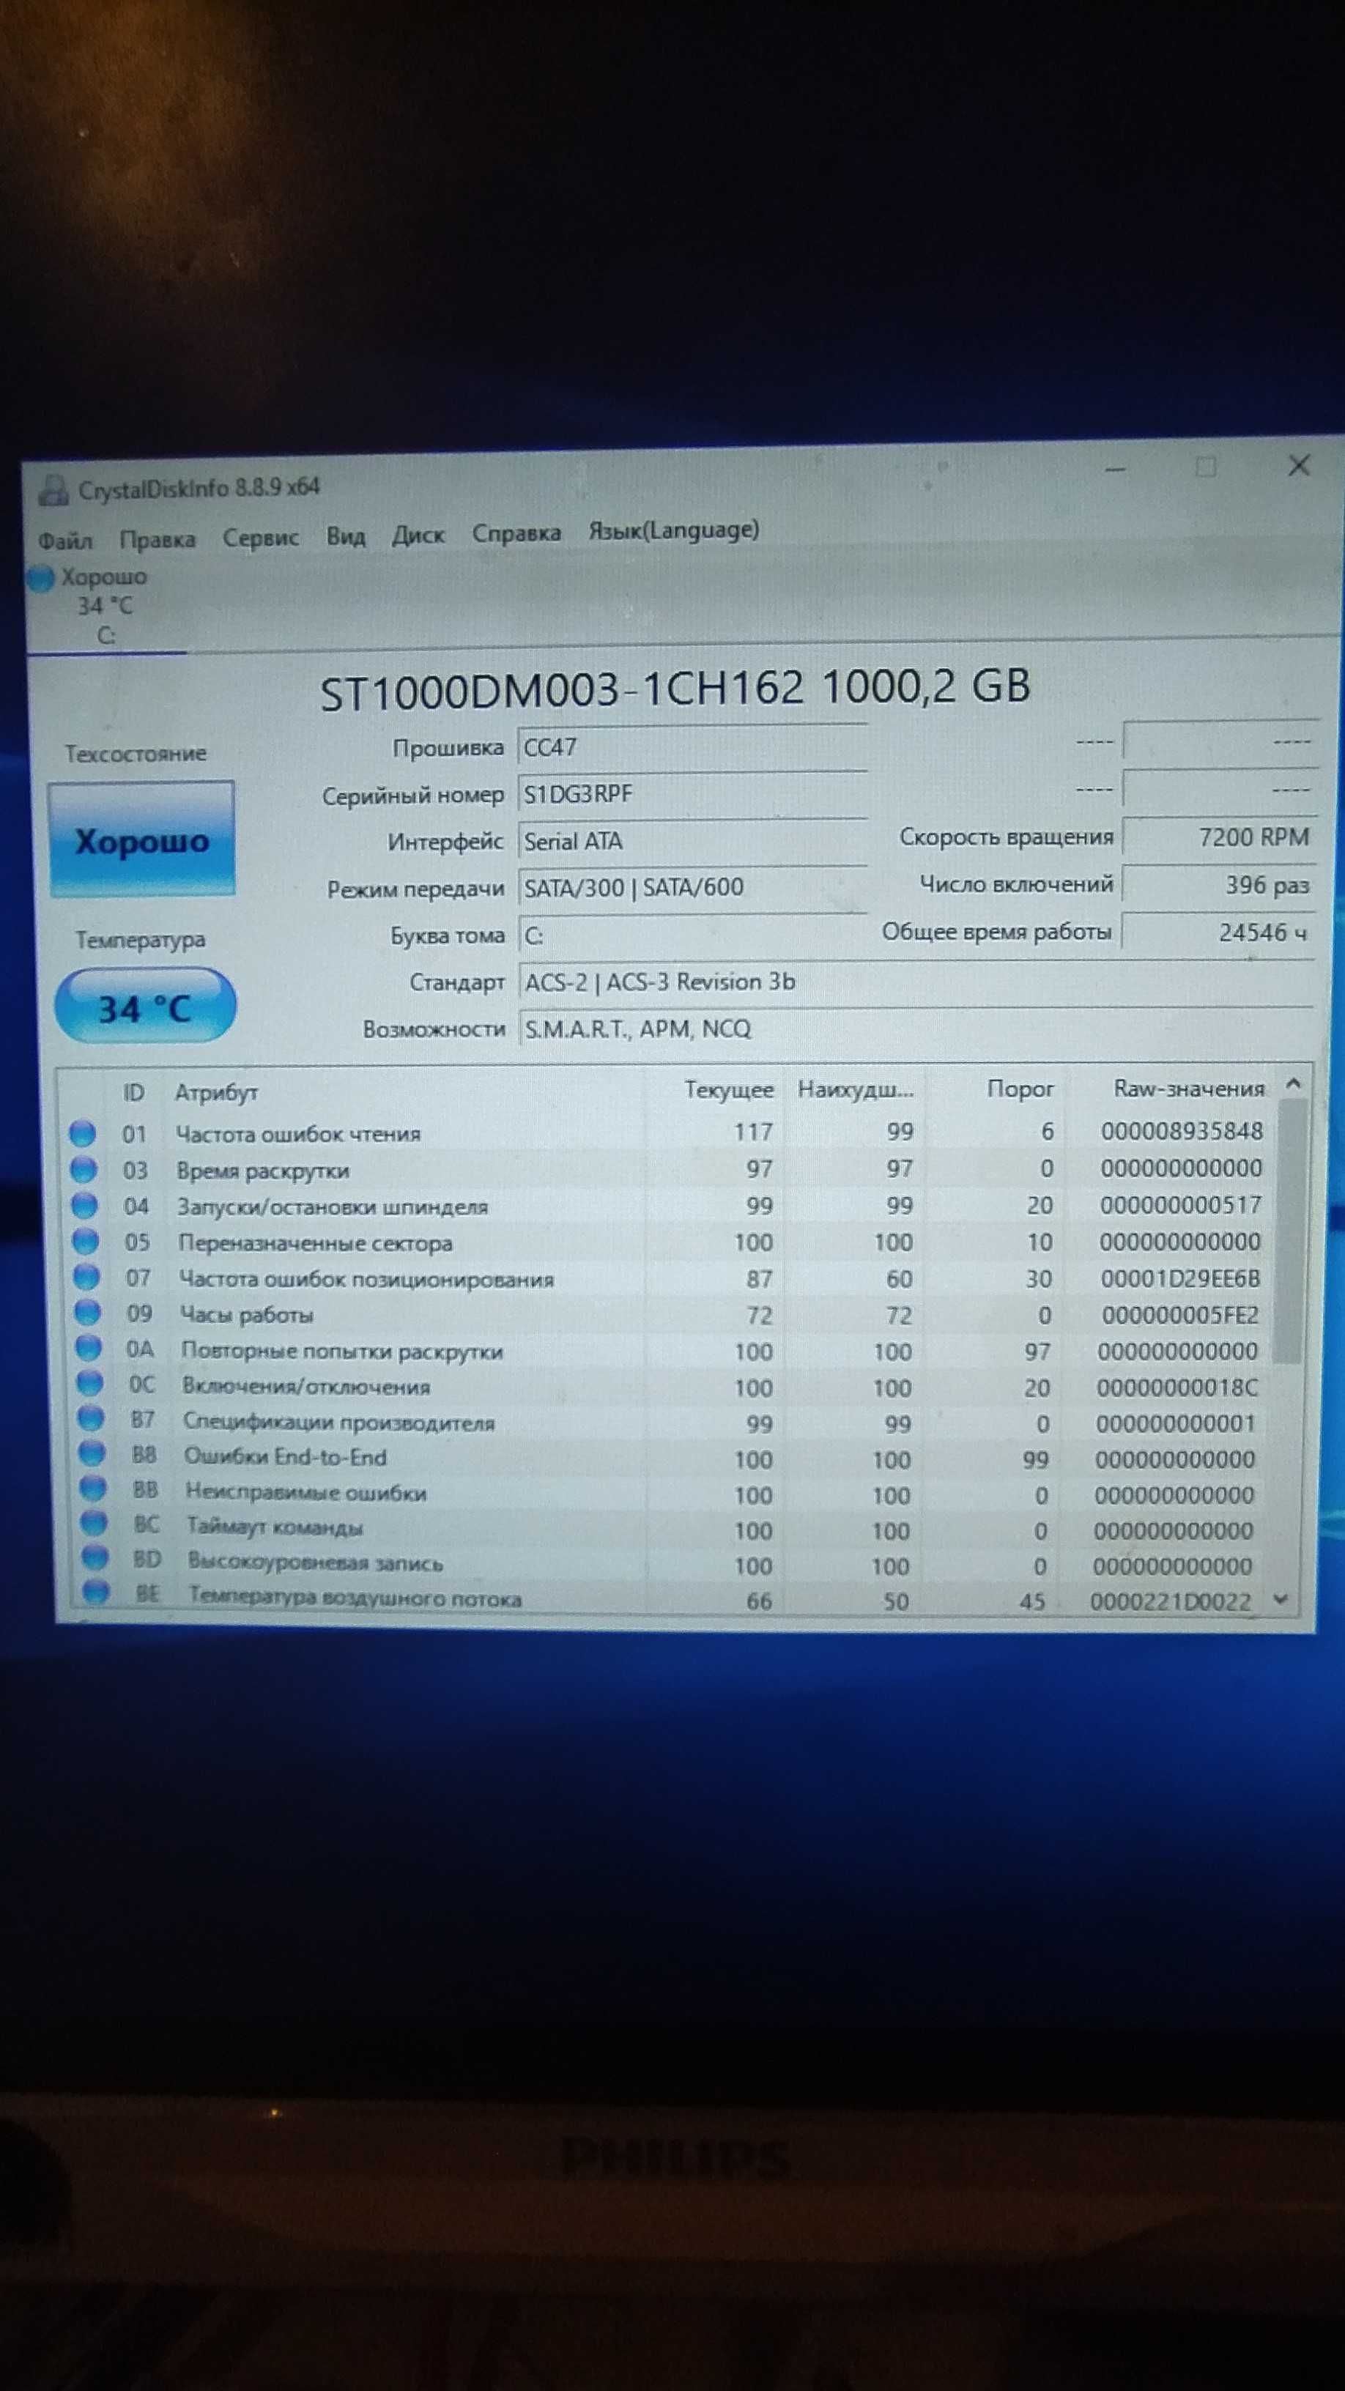Open the Вид menu
1345x2391 pixels.
tap(345, 535)
